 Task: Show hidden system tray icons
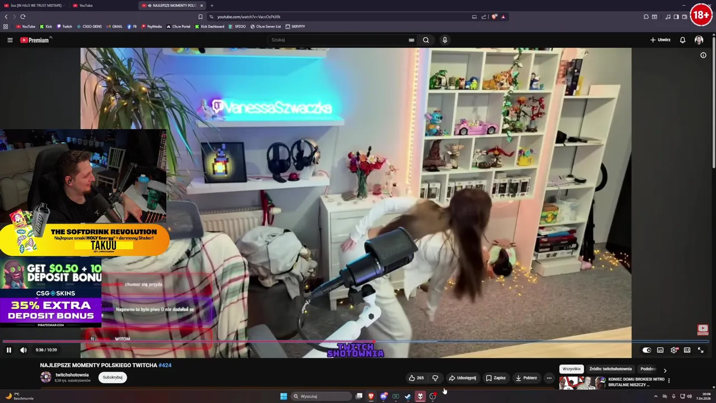pyautogui.click(x=656, y=396)
